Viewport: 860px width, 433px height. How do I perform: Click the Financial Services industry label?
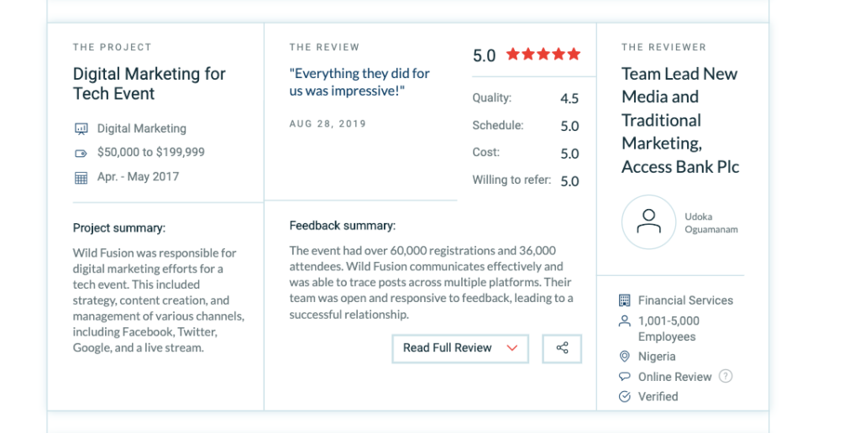pos(685,300)
